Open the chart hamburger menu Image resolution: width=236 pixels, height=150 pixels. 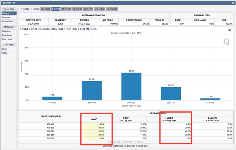tap(230, 30)
